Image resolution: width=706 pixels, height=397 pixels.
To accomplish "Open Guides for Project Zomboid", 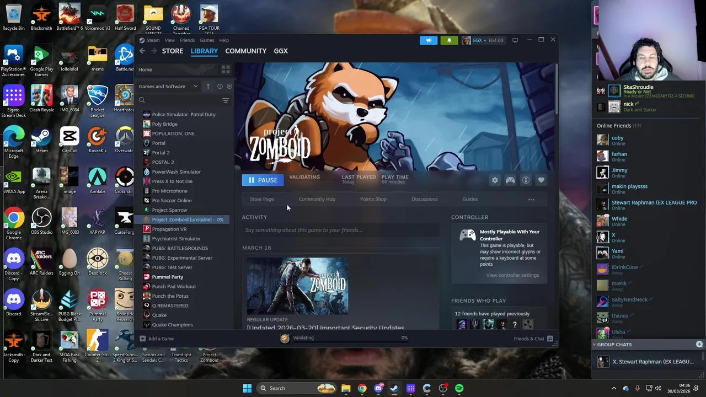I will coord(470,199).
